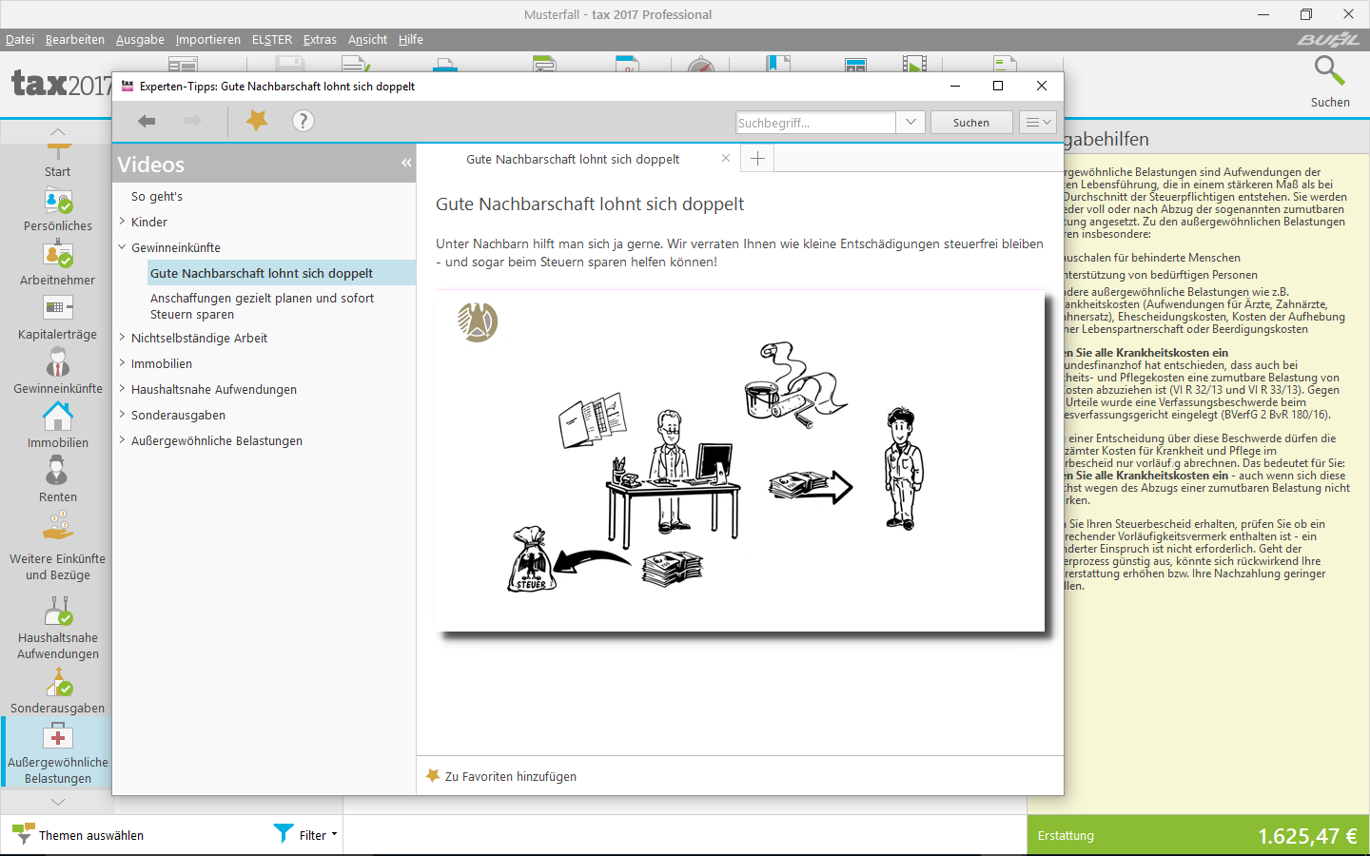Click the Themen auswählen icon
This screenshot has width=1370, height=856.
pyautogui.click(x=23, y=834)
